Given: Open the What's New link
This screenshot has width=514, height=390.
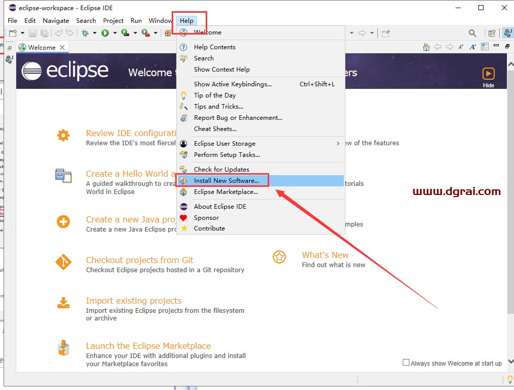Looking at the screenshot, I should point(325,255).
